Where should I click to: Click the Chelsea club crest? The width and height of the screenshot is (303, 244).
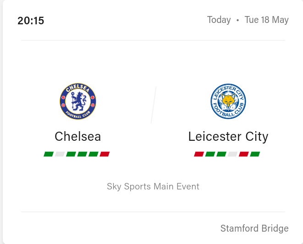(x=78, y=101)
